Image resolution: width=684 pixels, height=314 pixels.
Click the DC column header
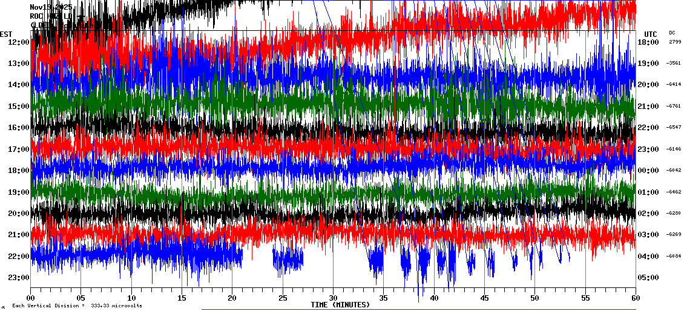[x=672, y=33]
